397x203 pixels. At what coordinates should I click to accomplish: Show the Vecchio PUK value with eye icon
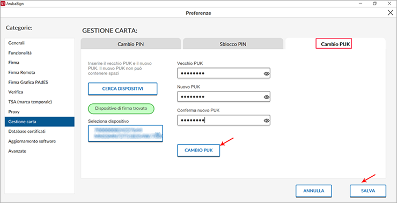point(266,73)
